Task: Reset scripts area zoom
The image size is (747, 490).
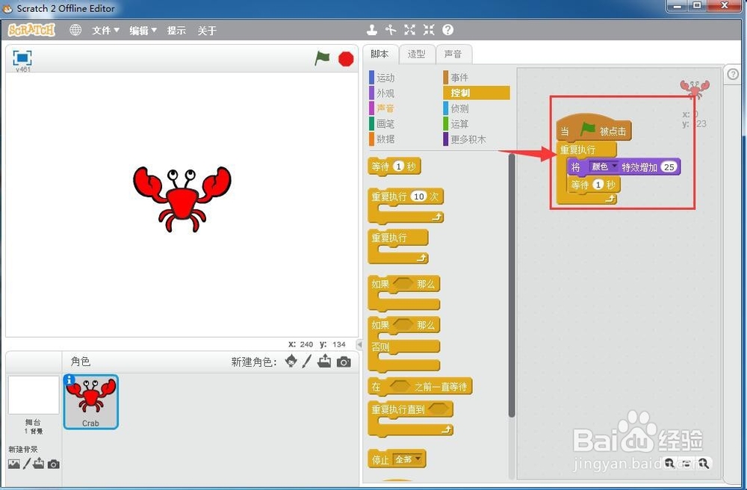Action: point(686,463)
